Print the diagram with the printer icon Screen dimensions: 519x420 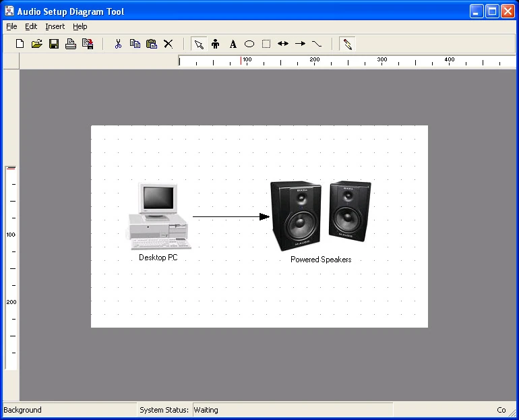pos(71,44)
